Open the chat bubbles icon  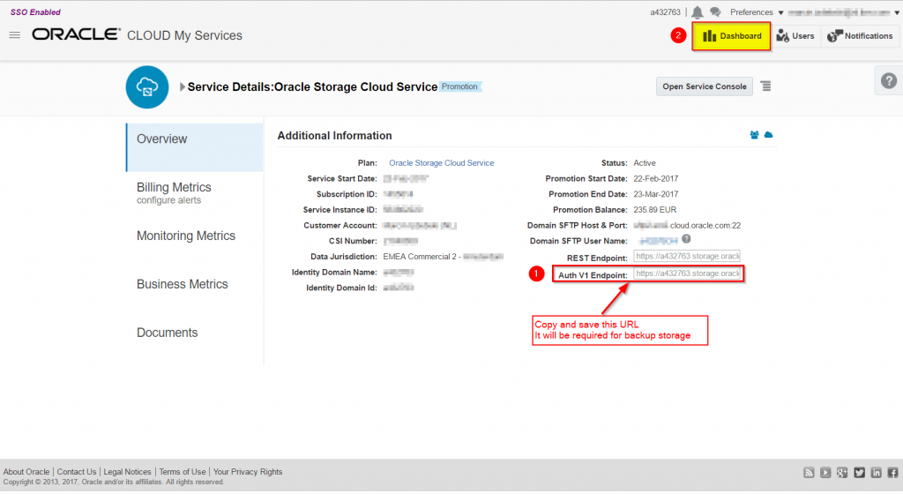pos(715,12)
